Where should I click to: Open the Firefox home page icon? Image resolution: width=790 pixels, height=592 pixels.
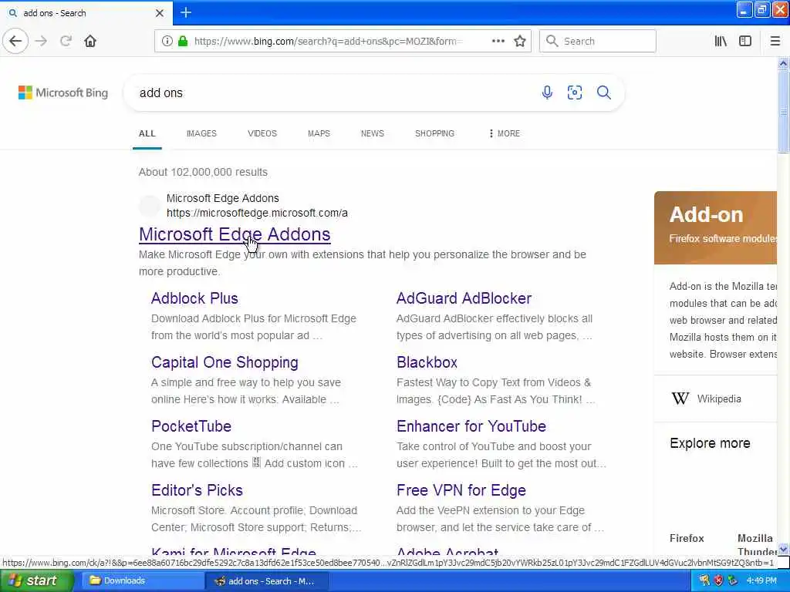click(90, 42)
